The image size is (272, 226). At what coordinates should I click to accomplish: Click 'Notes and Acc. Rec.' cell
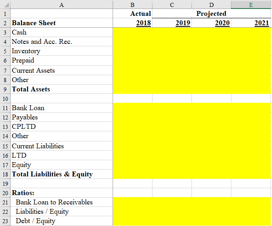click(x=61, y=41)
